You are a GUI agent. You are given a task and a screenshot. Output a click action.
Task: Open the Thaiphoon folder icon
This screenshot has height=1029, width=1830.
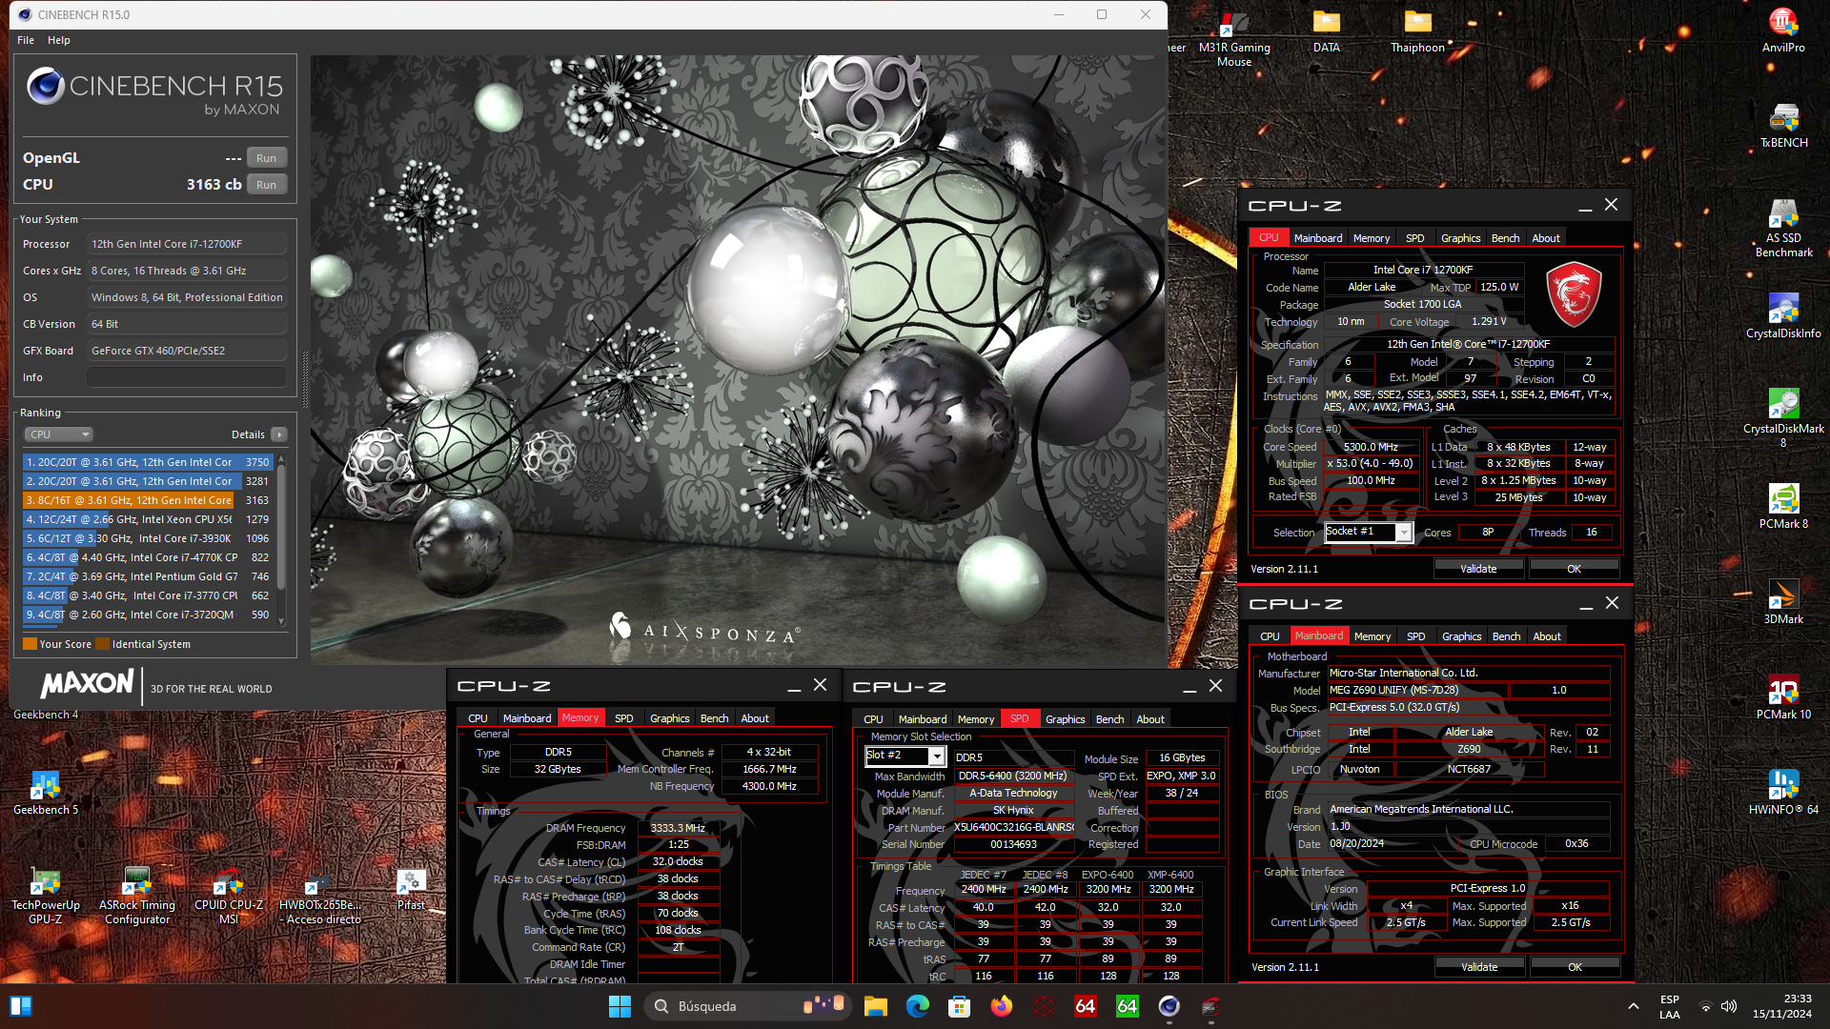(1417, 31)
